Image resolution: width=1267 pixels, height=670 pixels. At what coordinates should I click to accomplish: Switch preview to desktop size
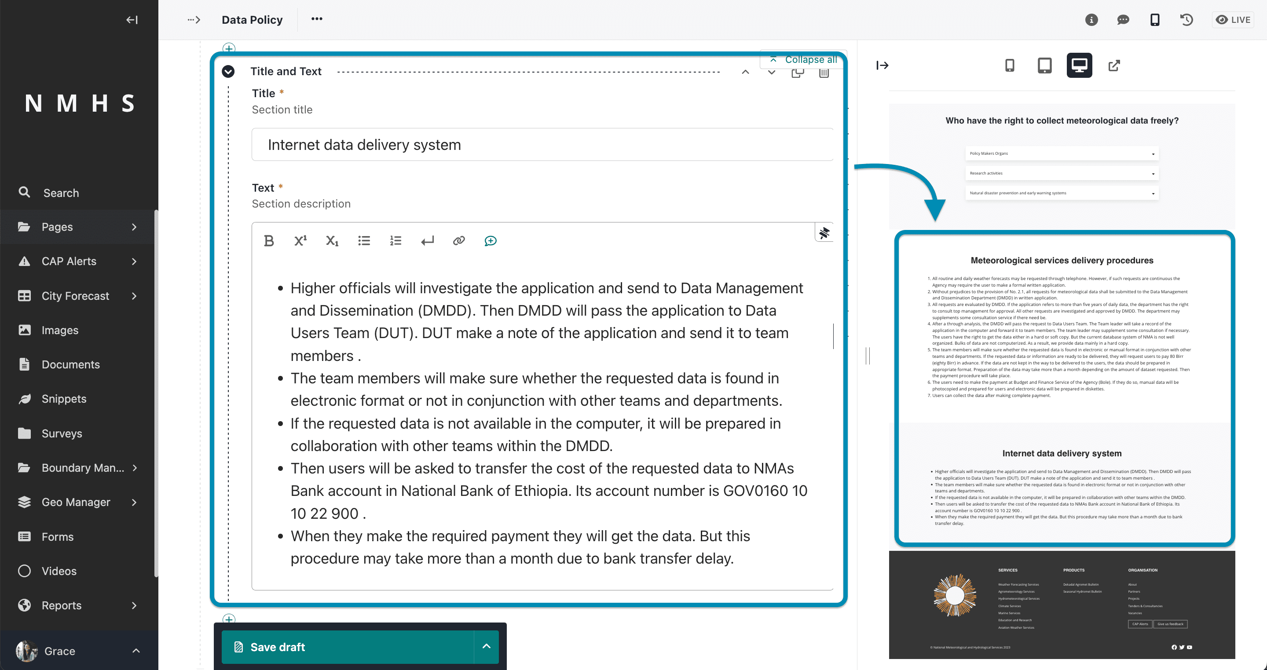tap(1079, 66)
